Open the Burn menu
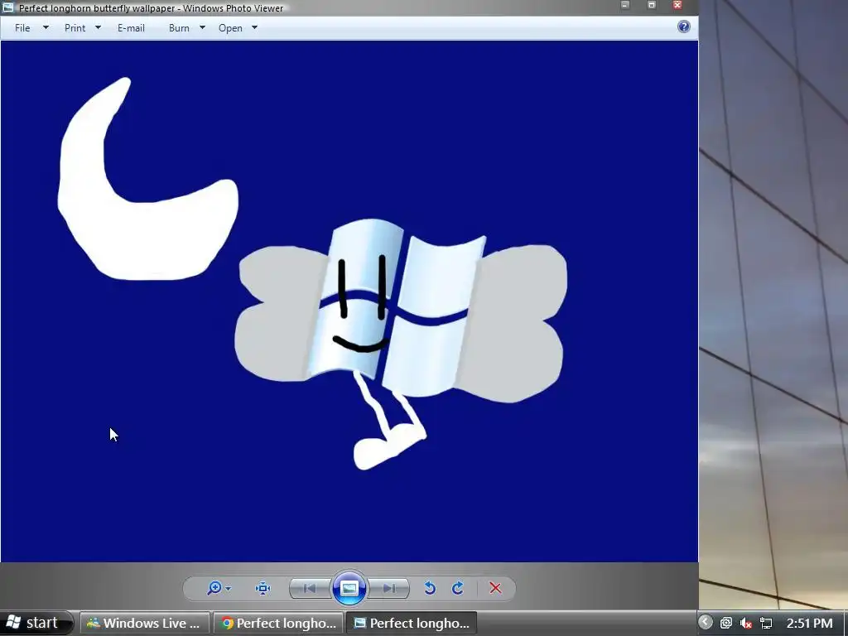Viewport: 848px width, 636px height. 179,28
